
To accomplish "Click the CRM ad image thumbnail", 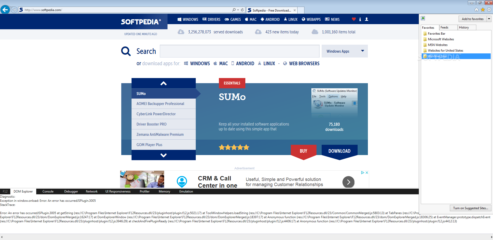I will coord(142,179).
